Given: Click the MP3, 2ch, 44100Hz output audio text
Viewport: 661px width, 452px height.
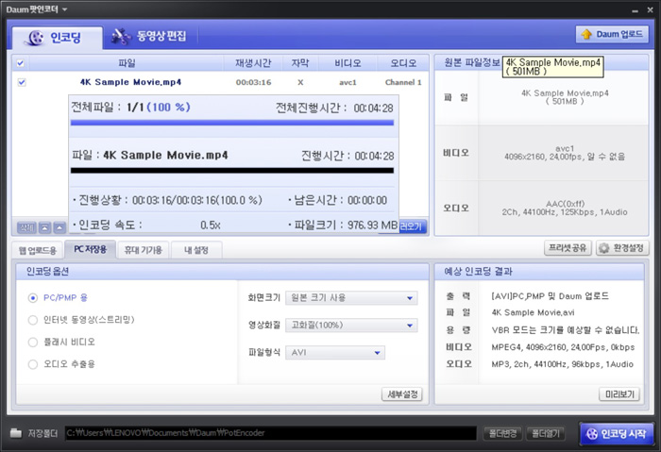Looking at the screenshot, I should pos(563,364).
